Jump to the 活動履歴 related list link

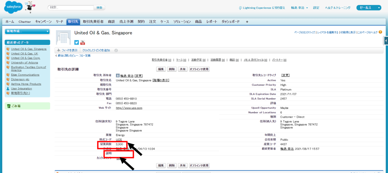tap(218, 60)
